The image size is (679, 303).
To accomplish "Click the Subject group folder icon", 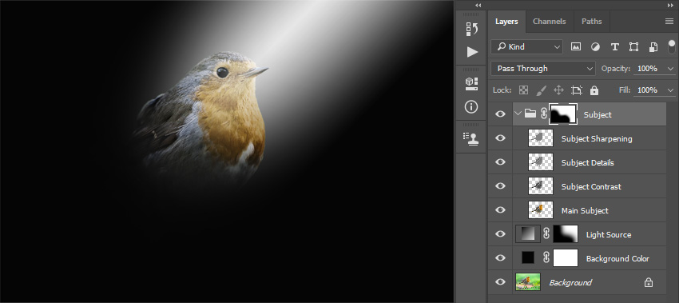I will point(530,114).
